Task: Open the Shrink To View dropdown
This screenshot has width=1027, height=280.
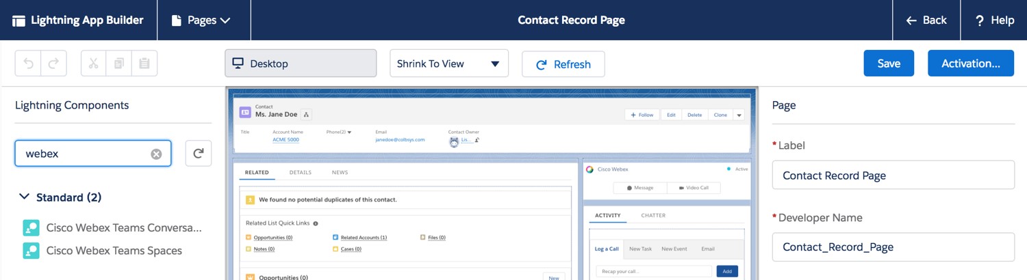Action: [449, 64]
